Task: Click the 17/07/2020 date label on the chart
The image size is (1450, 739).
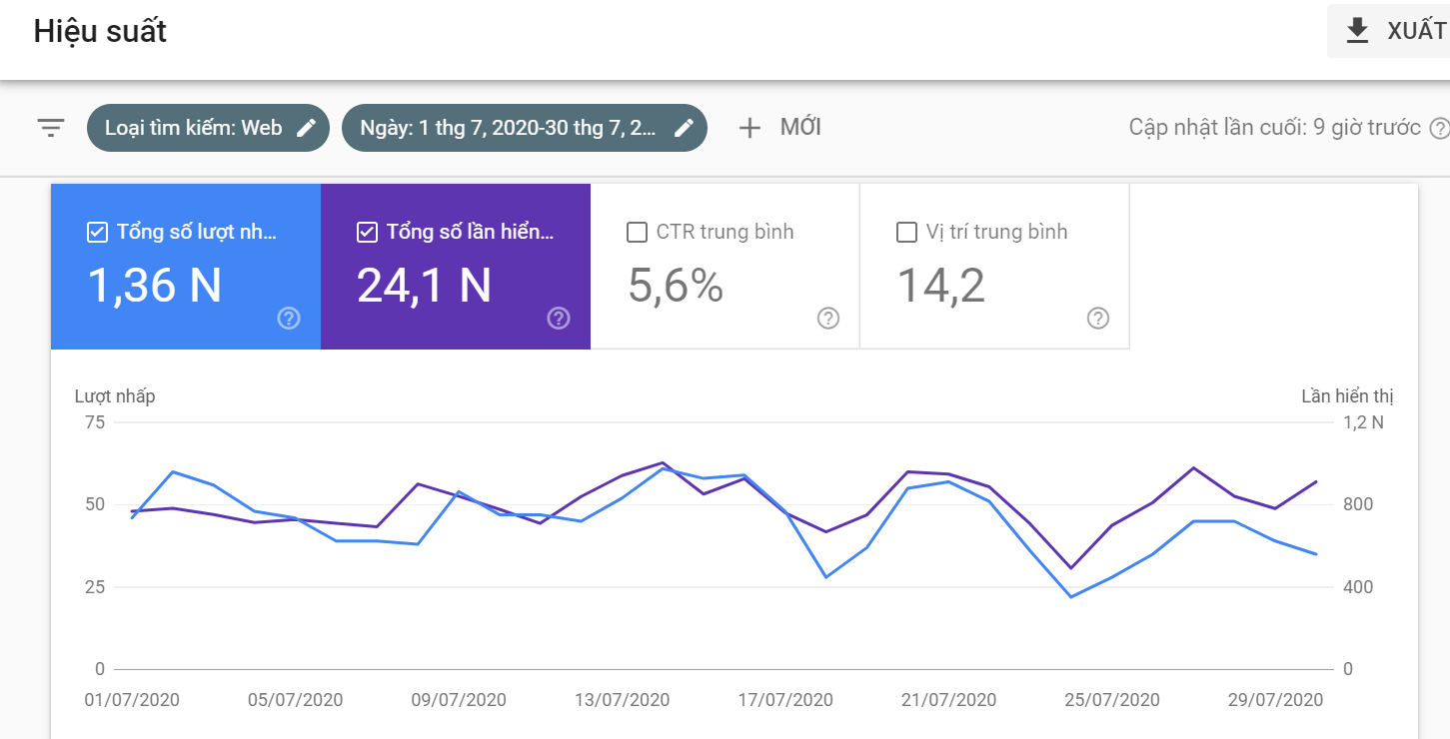Action: tap(785, 700)
